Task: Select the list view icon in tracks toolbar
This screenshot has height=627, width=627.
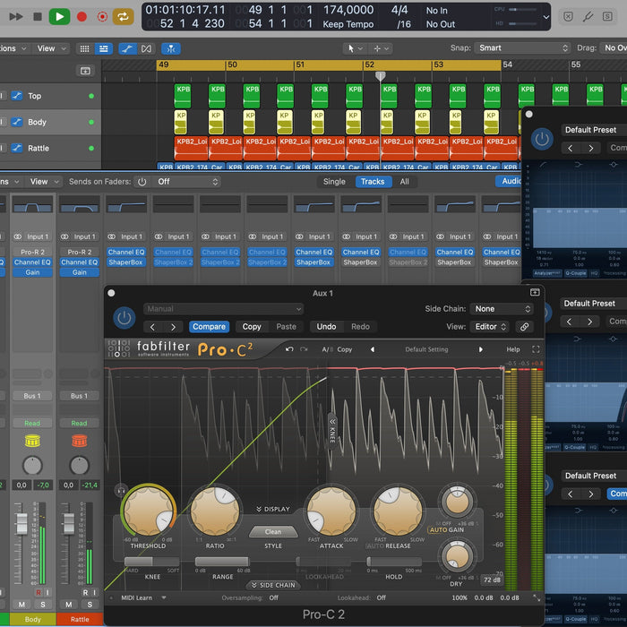Action: 104,48
